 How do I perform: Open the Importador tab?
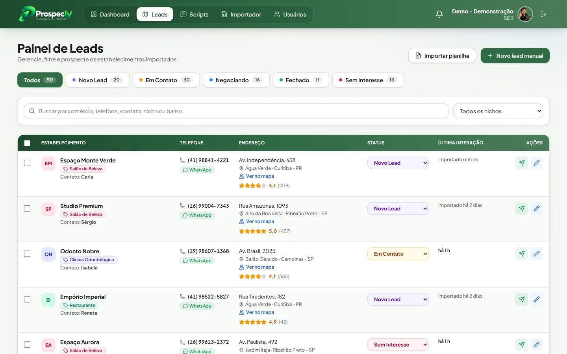click(241, 14)
